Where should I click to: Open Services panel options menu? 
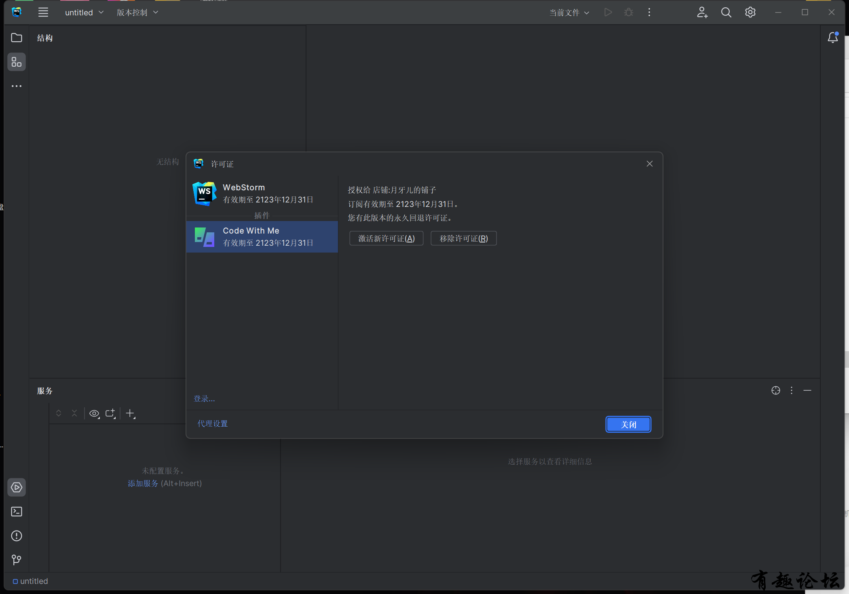tap(792, 390)
